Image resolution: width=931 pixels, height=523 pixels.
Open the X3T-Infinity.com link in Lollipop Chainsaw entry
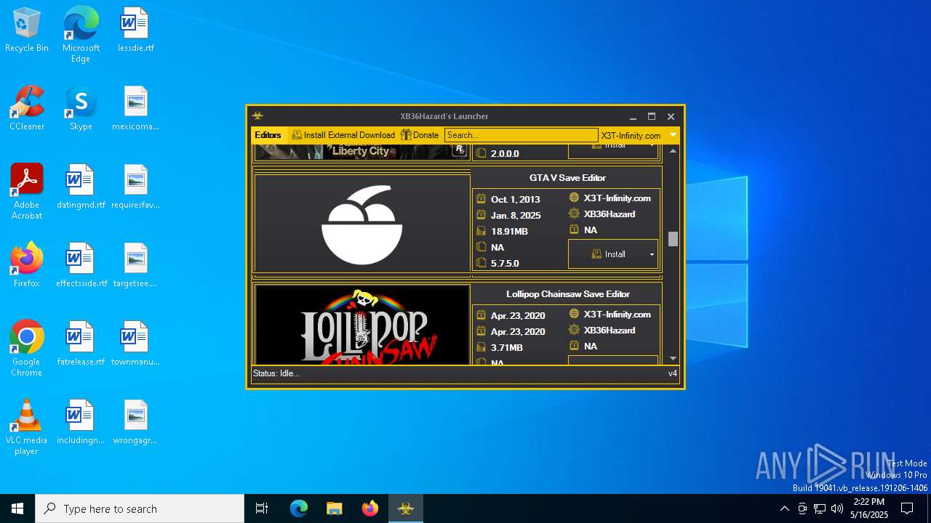click(617, 315)
